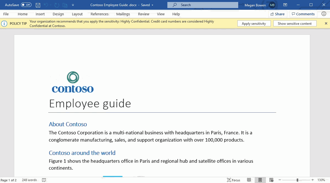Open the proofing errors checker in the status bar

click(44, 180)
